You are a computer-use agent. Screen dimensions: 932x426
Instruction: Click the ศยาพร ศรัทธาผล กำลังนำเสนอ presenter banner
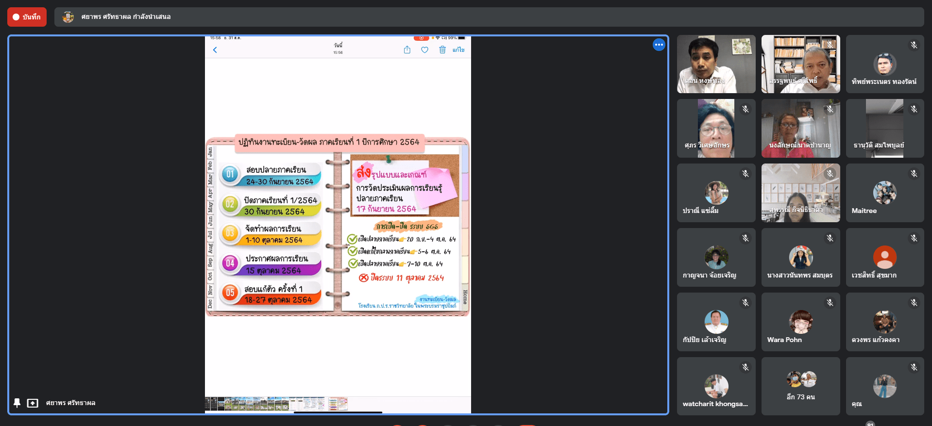(126, 17)
